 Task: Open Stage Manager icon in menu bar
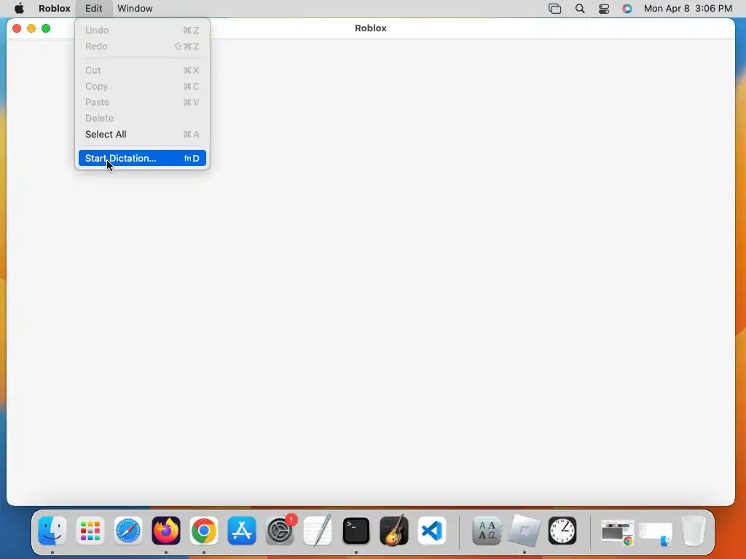tap(554, 9)
